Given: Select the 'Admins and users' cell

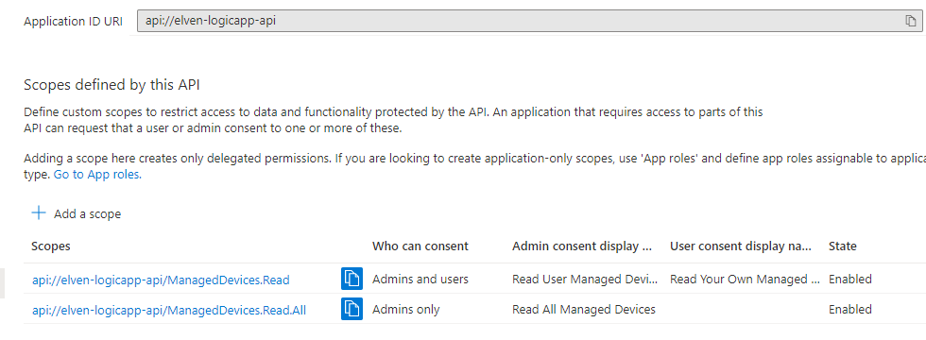Looking at the screenshot, I should [420, 280].
